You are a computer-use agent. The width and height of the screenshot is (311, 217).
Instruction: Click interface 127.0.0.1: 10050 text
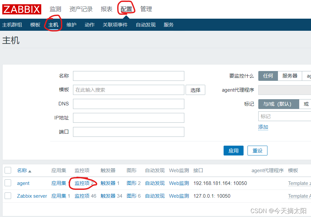coord(212,196)
